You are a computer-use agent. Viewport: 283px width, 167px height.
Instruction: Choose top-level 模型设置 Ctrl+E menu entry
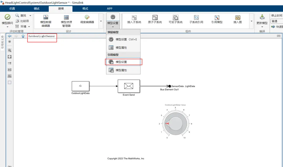coord(123,39)
